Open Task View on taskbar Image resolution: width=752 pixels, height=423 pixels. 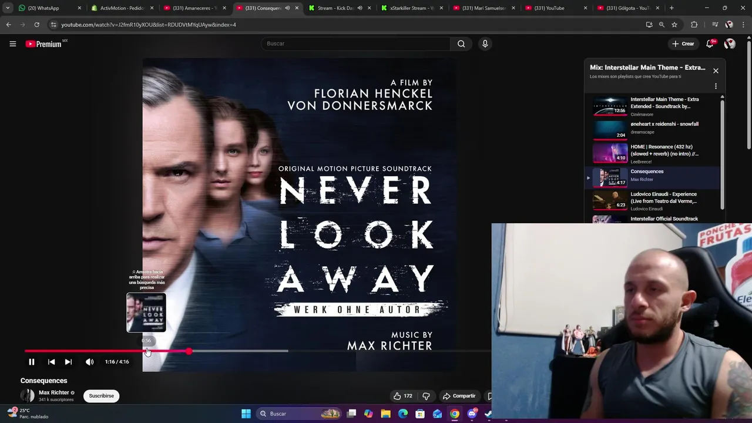(x=351, y=414)
